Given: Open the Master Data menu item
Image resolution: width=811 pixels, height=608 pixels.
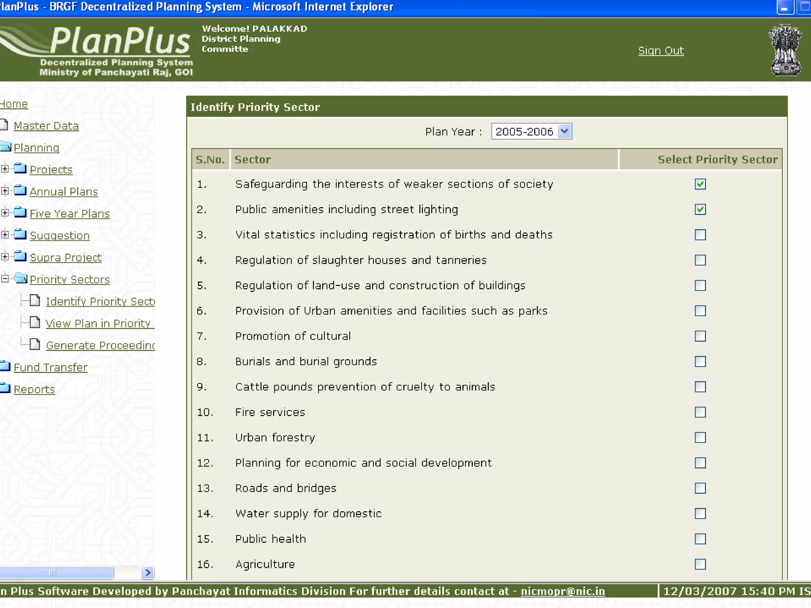Looking at the screenshot, I should 46,126.
